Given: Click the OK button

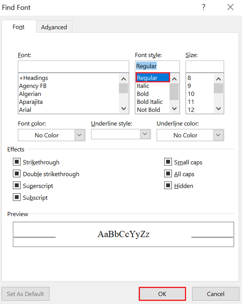Looking at the screenshot, I should (x=162, y=294).
